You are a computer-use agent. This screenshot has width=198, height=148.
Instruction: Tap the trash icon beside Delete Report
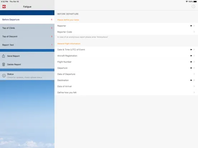[x=4, y=64]
